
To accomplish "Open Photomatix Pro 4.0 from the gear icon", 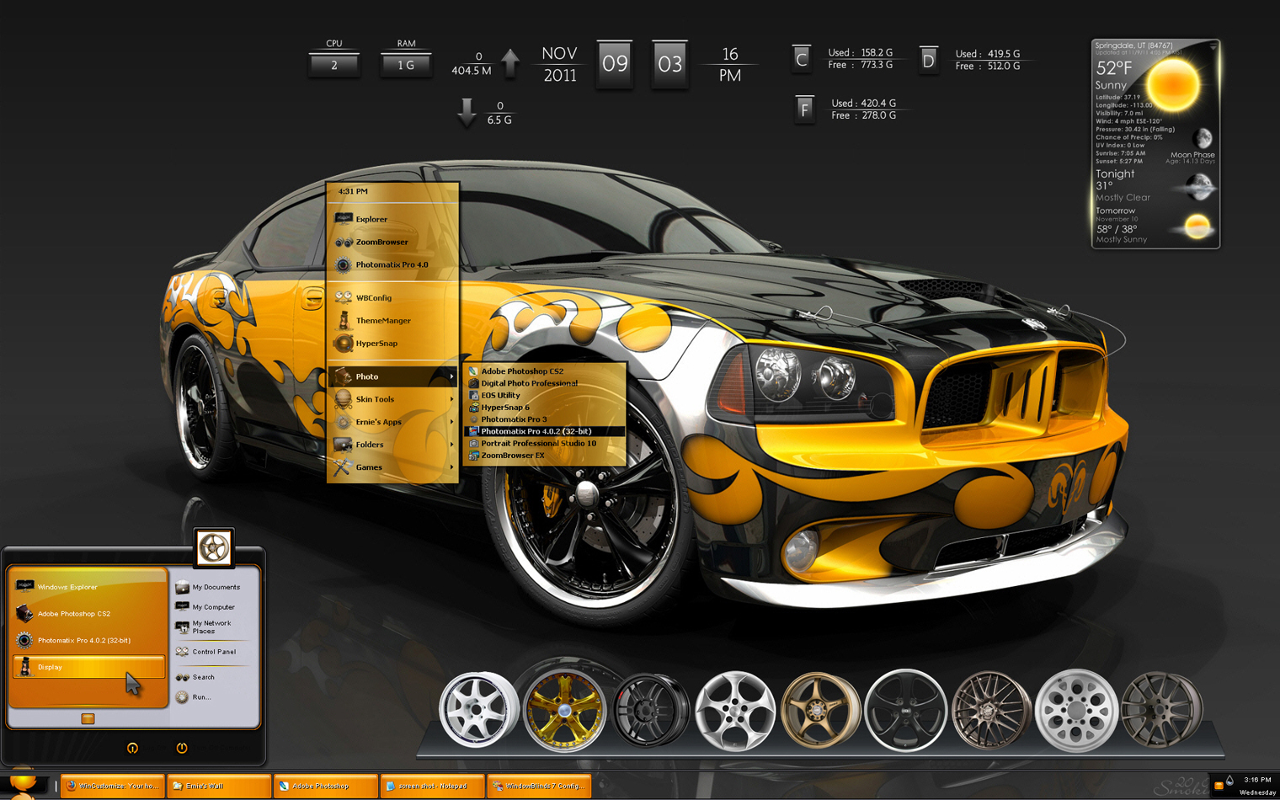I will 344,264.
